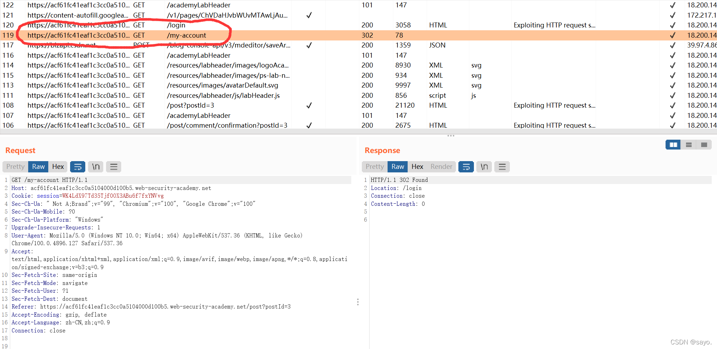This screenshot has height=349, width=717.
Task: Click 'Content-Length: 0' response header
Action: pyautogui.click(x=398, y=204)
